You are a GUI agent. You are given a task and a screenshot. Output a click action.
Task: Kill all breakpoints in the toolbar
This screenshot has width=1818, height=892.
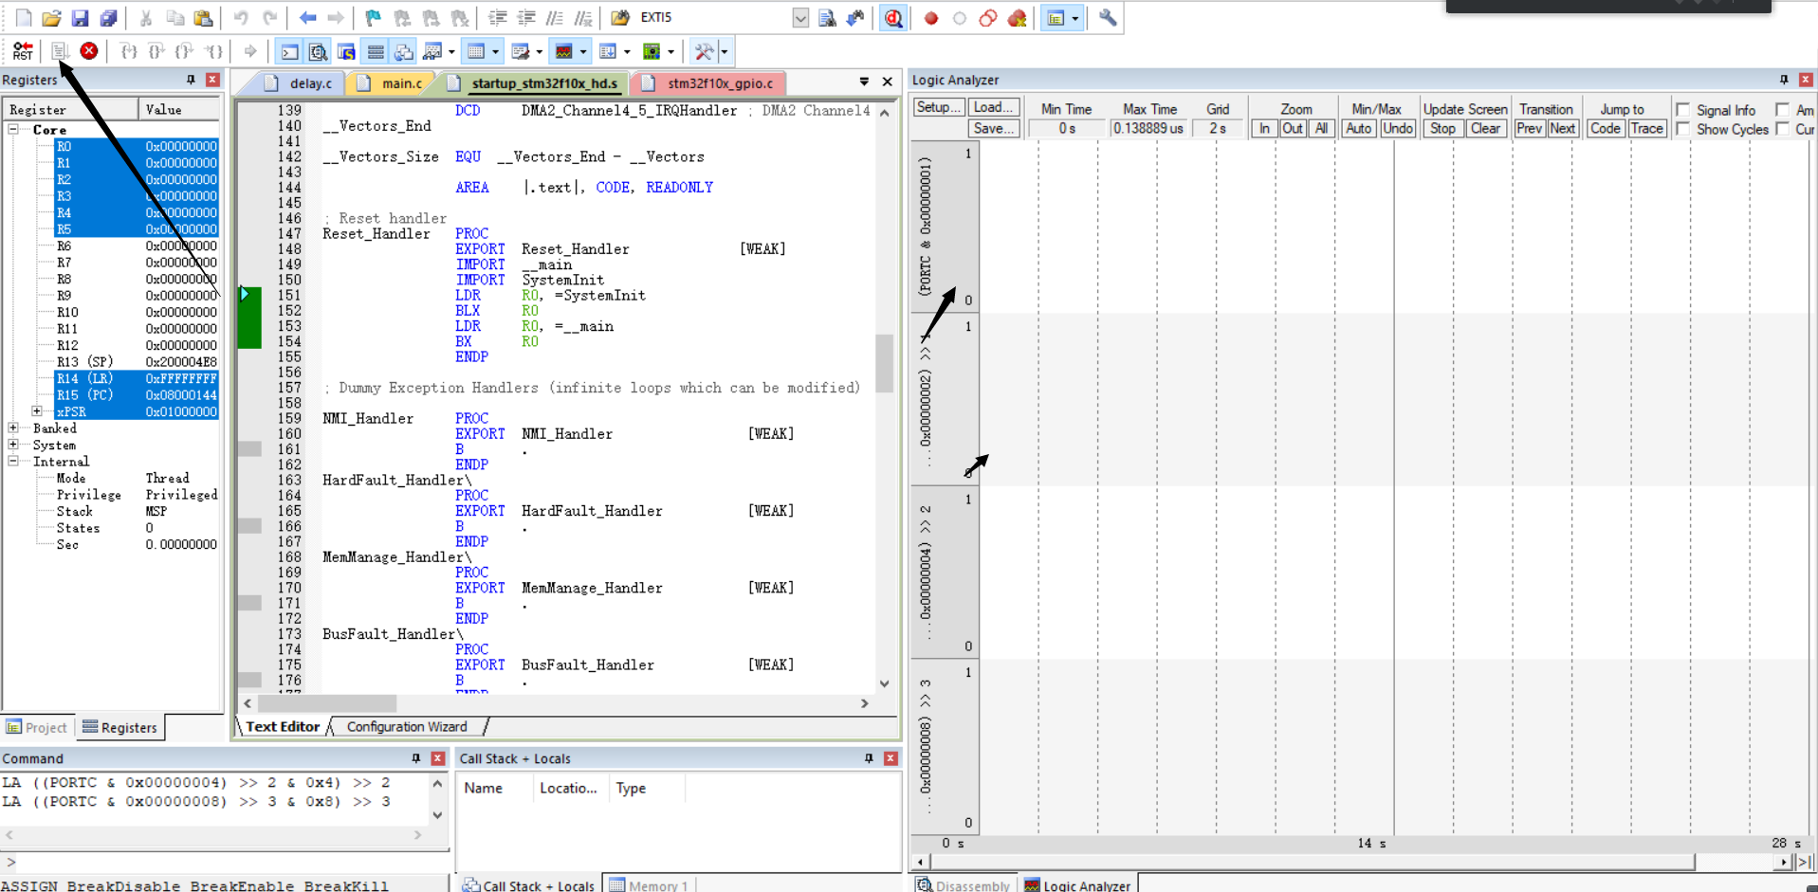coord(1017,18)
